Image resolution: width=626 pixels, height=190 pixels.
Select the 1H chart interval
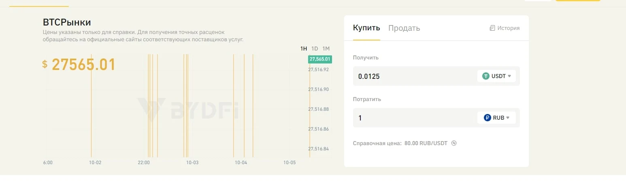(304, 49)
